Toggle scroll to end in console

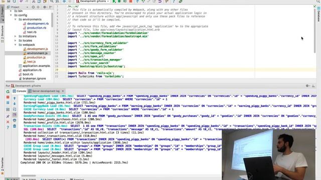tap(15, 115)
